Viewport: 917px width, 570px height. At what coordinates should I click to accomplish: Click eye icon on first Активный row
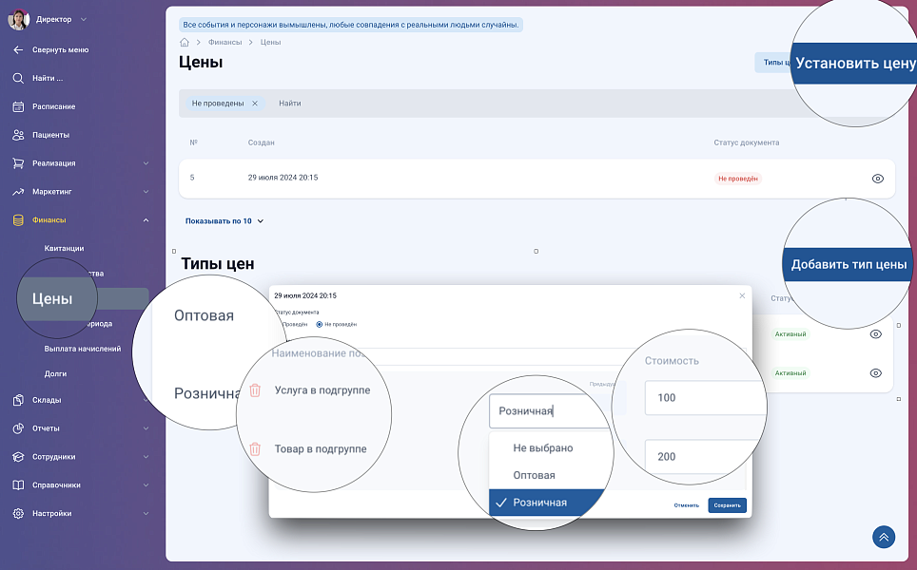876,334
